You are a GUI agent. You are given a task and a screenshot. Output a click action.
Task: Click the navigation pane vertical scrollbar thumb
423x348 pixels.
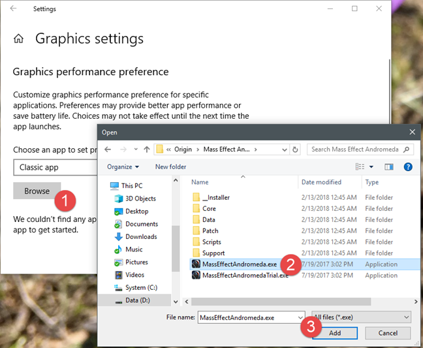click(x=176, y=248)
